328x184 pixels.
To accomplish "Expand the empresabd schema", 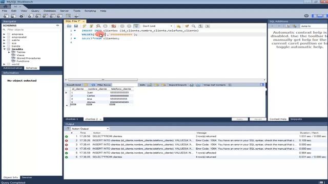I will [x=5, y=37].
